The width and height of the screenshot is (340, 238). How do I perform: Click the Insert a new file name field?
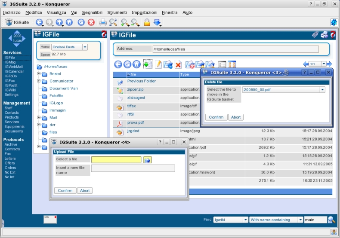(x=133, y=168)
